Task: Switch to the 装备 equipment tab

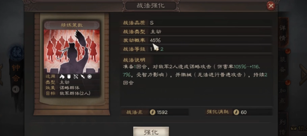Action: [x=283, y=64]
